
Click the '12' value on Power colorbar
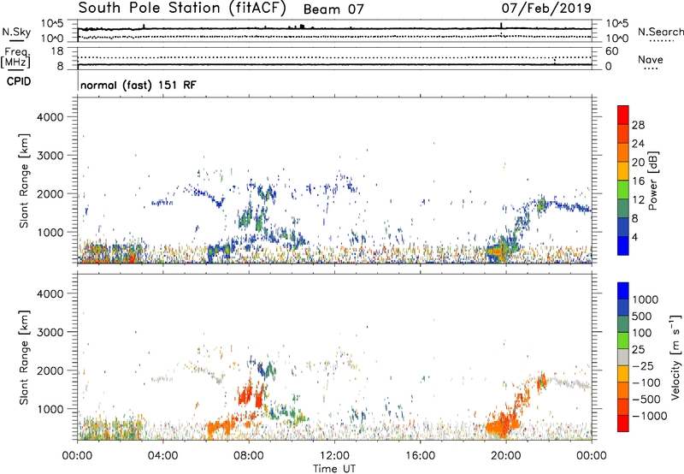tap(638, 200)
